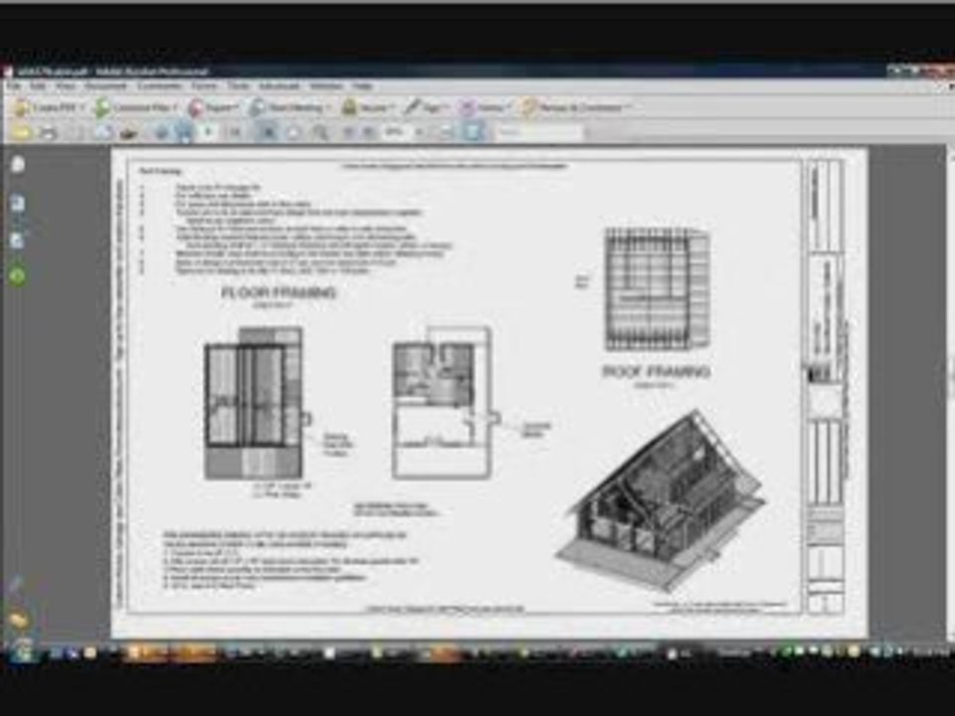Click the Print icon

click(x=48, y=132)
